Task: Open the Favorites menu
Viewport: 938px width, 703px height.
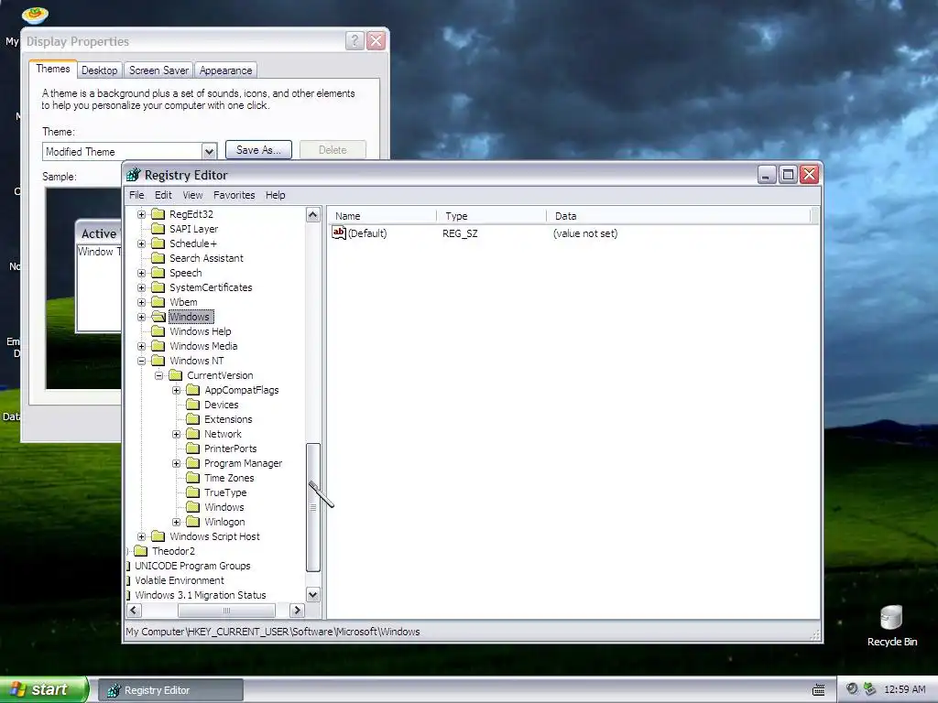Action: pyautogui.click(x=234, y=195)
